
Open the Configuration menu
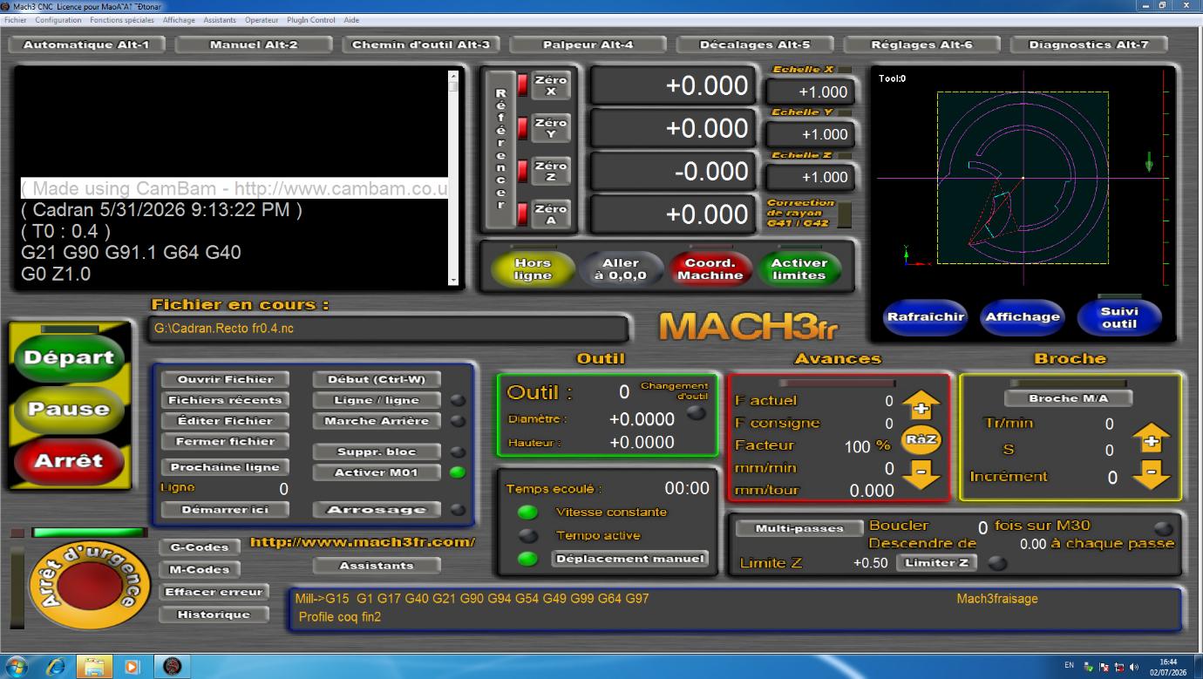click(x=58, y=19)
